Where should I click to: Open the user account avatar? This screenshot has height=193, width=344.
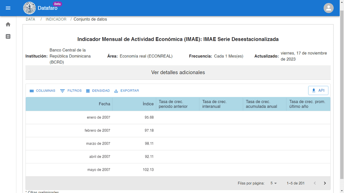[328, 8]
